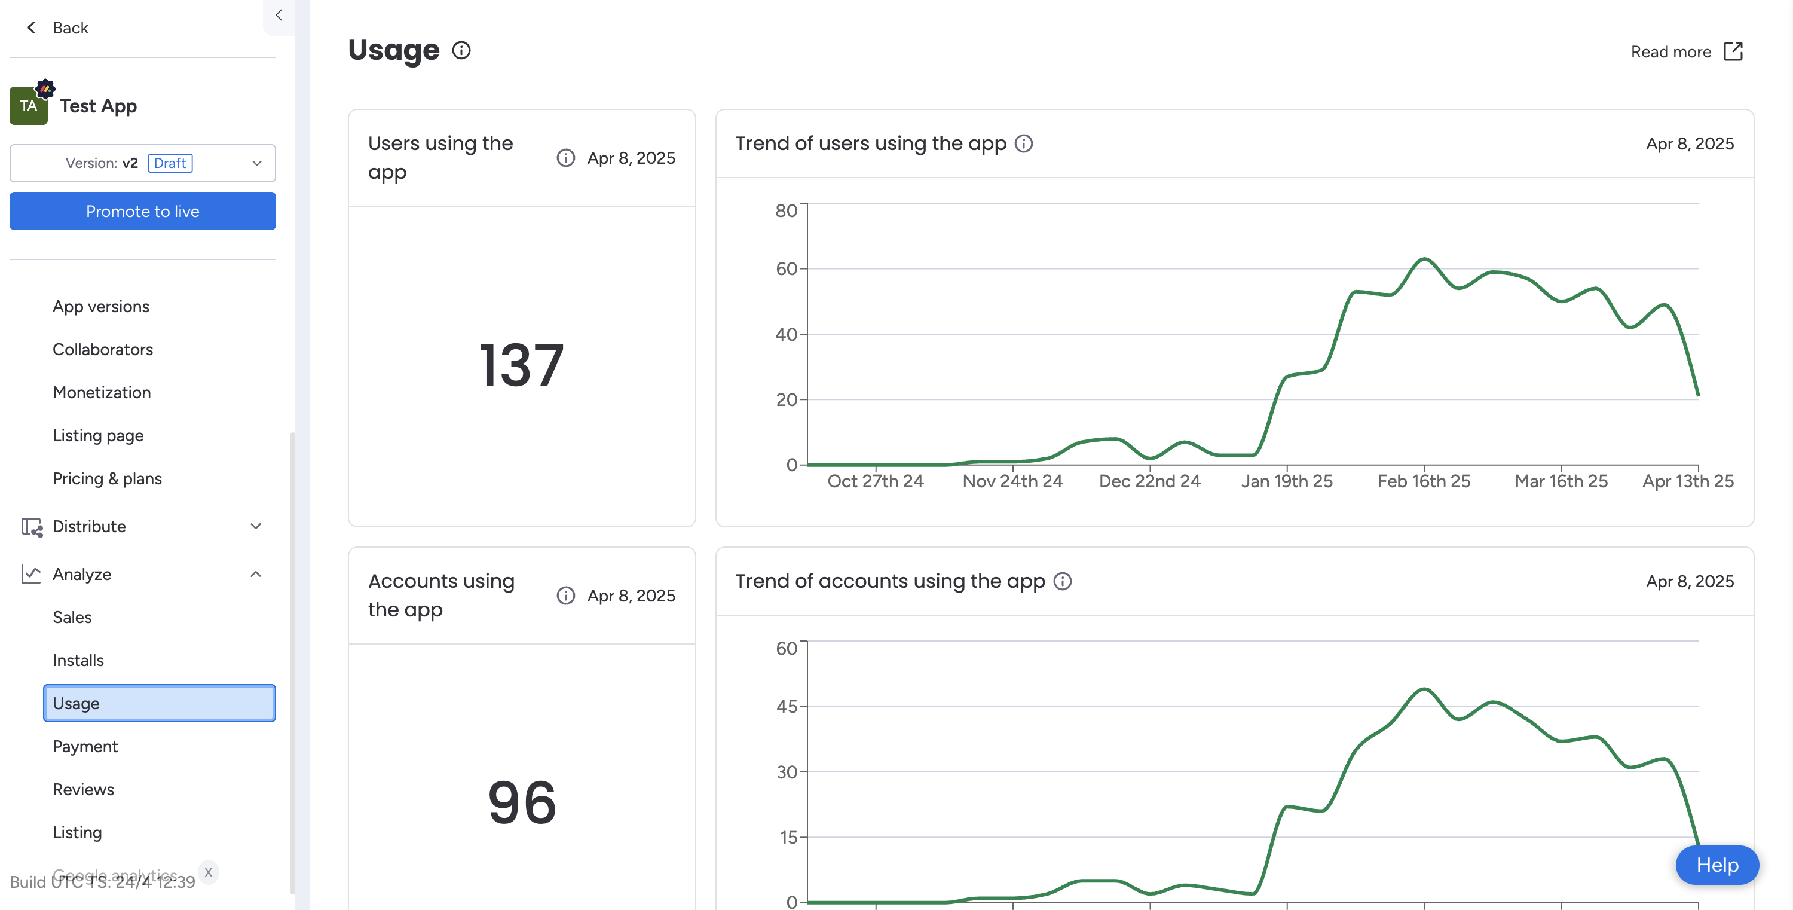Click the Analyze chart icon in sidebar

[x=30, y=574]
